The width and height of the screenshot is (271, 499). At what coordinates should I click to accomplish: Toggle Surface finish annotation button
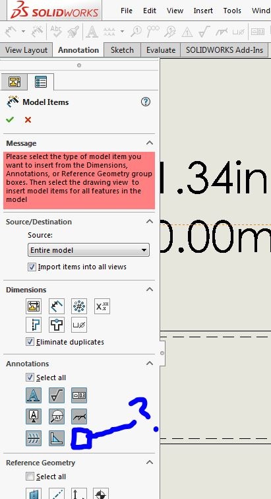coord(57,395)
